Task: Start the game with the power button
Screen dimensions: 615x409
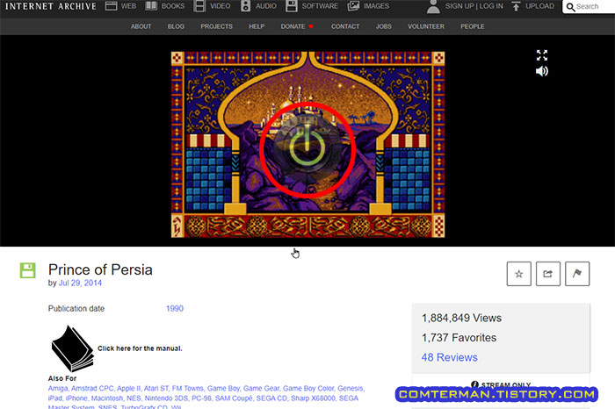Action: click(307, 149)
